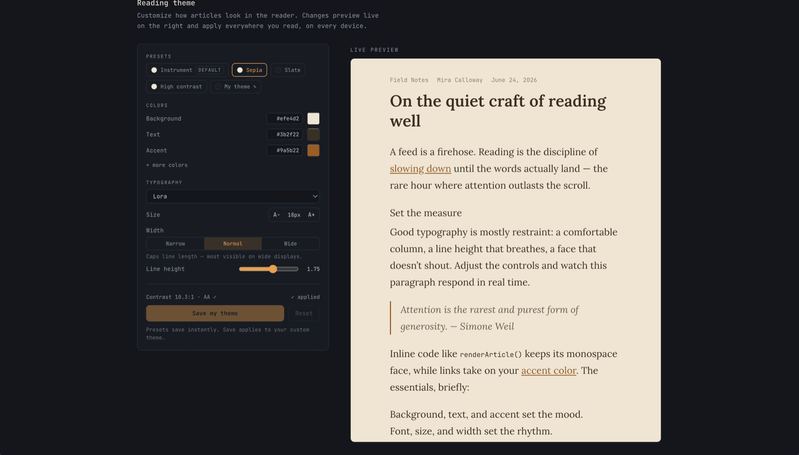Edit the Text hex value #3b2f22

click(285, 135)
